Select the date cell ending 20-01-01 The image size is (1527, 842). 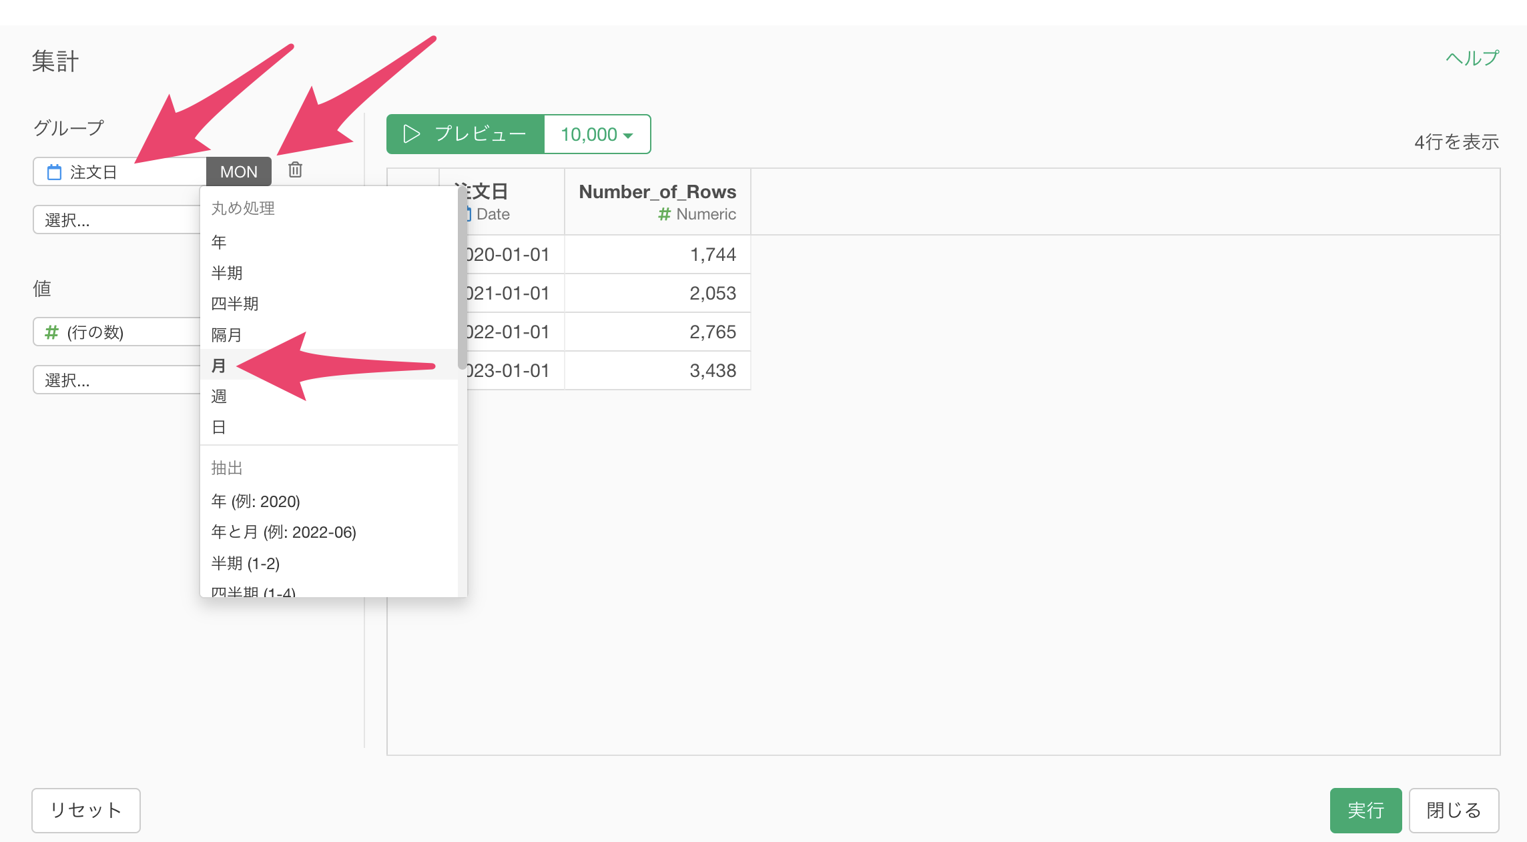pyautogui.click(x=515, y=254)
